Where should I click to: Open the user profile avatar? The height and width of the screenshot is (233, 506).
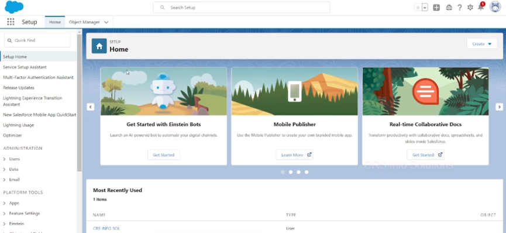[495, 7]
